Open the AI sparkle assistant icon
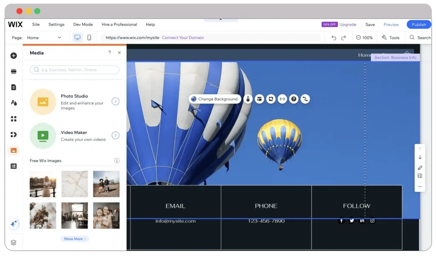Screen dimensions: 436x256 (x=14, y=224)
